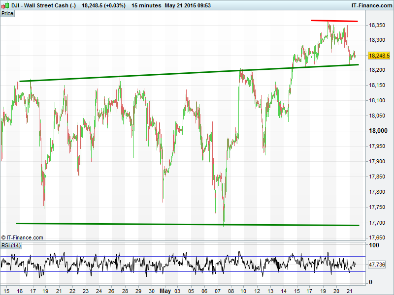This screenshot has width=394, height=295.
Task: Click the 18,248.5 (+0.03%) quote in header
Action: [103, 5]
